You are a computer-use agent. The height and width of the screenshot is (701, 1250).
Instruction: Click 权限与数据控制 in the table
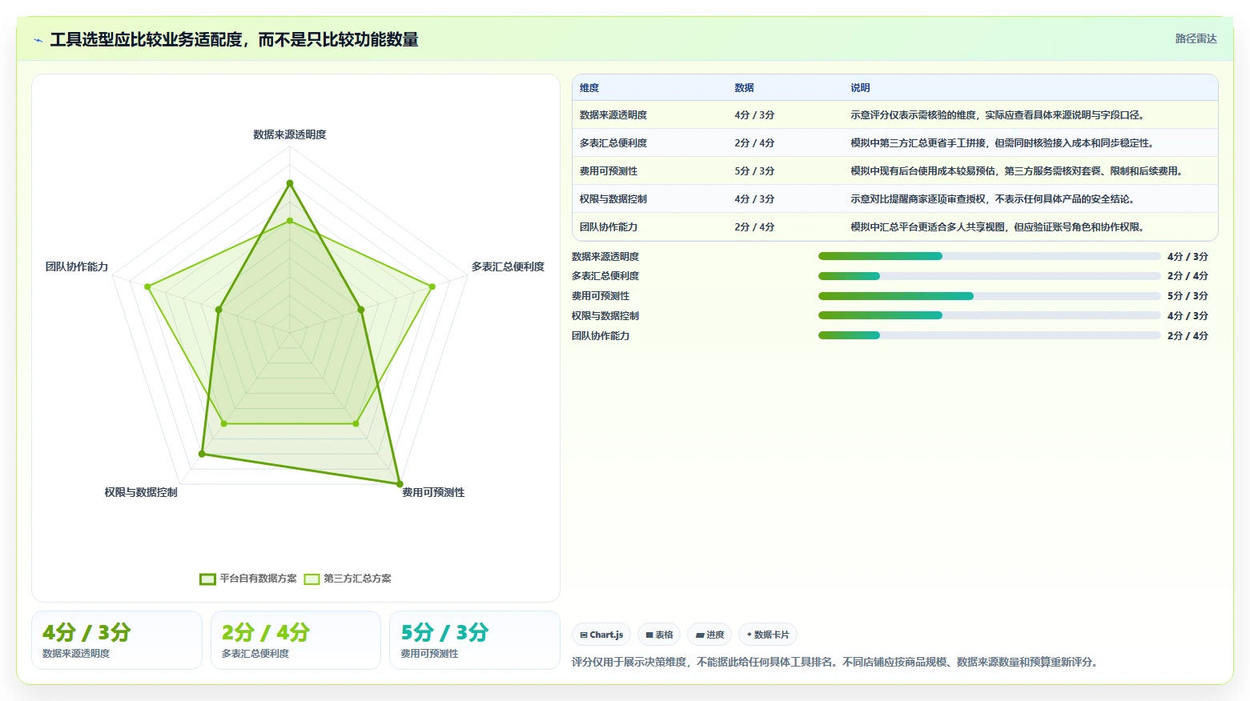[613, 199]
